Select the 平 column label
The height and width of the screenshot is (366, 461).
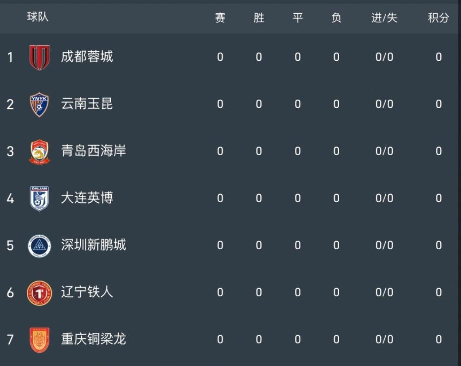tap(297, 18)
